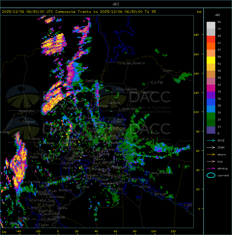The width and height of the screenshot is (232, 235).
Task: Select the yellow 51 dBZ color swatch
Action: click(211, 60)
